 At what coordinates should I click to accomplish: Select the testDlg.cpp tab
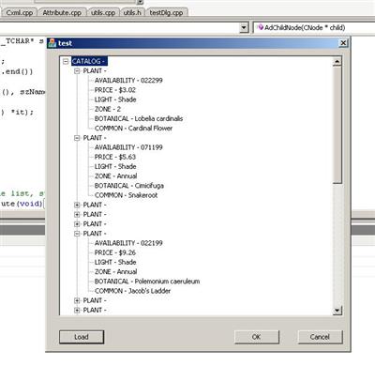point(166,13)
